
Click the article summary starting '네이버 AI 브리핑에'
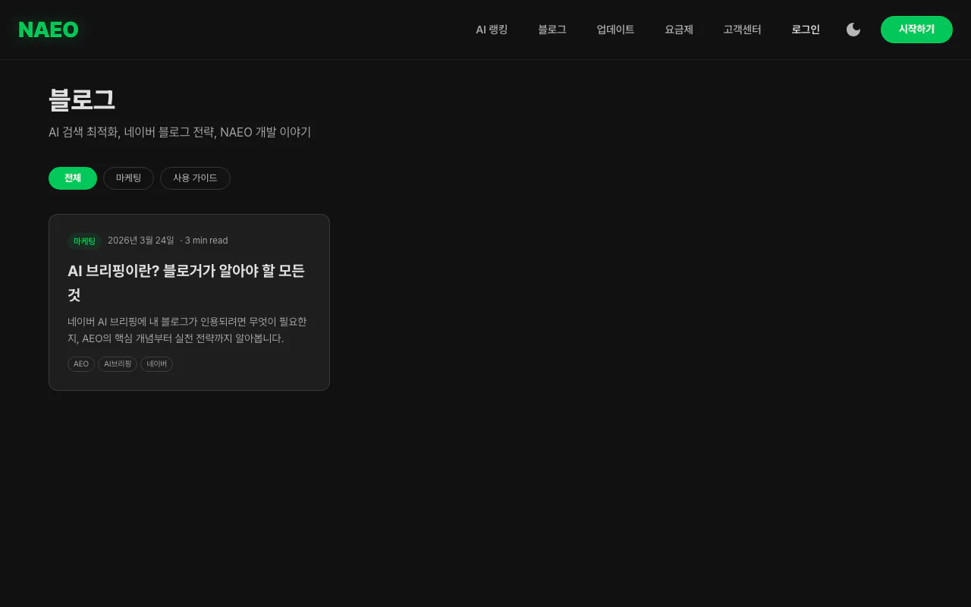click(x=187, y=330)
